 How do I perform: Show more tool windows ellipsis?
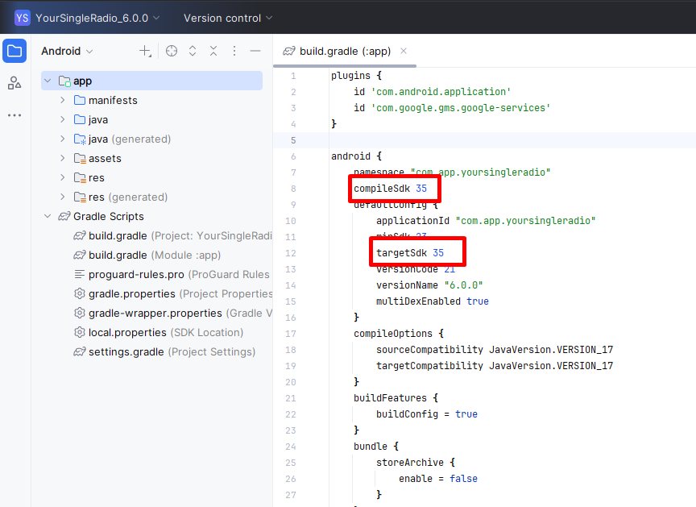click(14, 115)
